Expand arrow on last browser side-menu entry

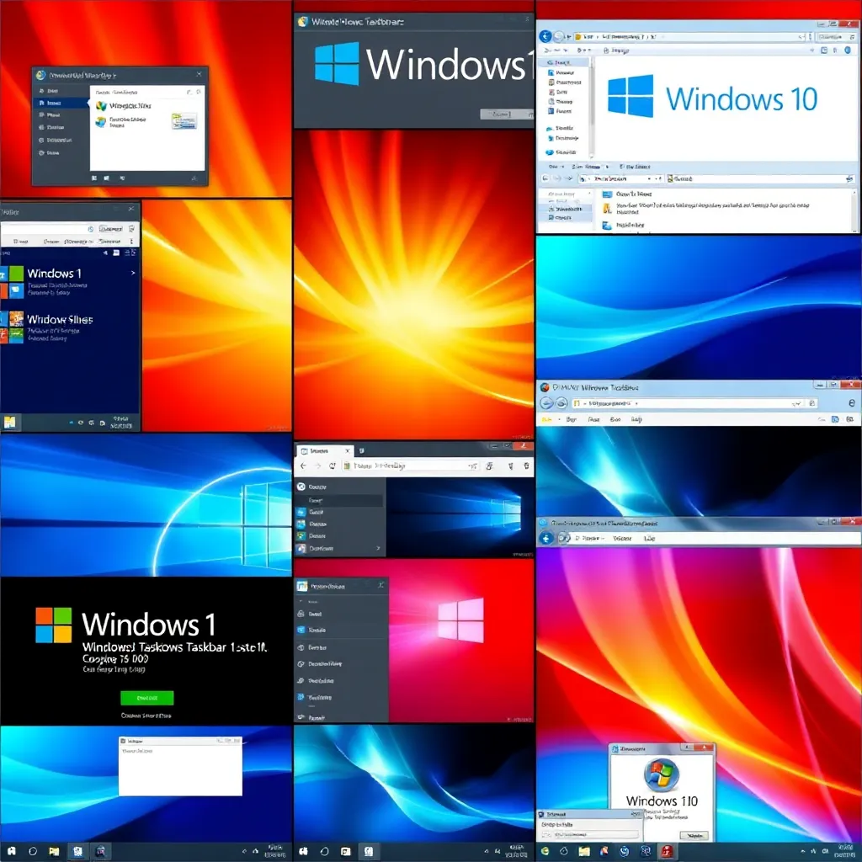point(378,548)
